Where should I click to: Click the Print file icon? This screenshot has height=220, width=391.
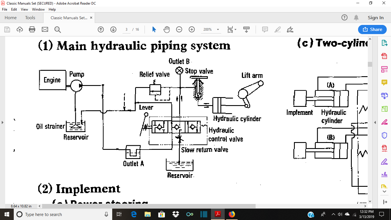point(32,30)
